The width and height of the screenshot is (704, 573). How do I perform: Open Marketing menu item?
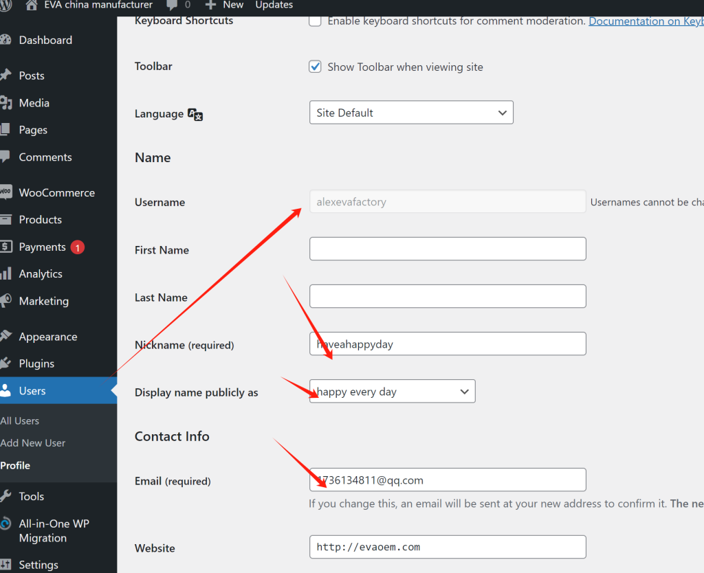pyautogui.click(x=44, y=301)
